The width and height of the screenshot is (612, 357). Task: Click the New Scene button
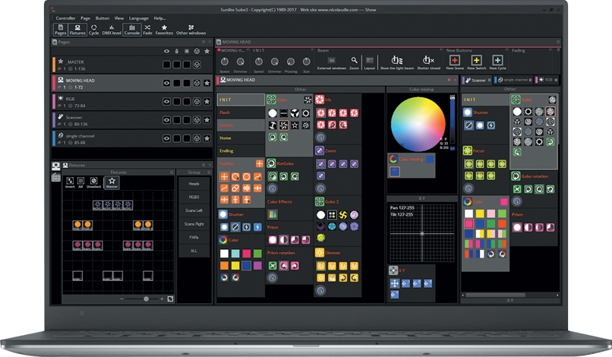click(454, 61)
